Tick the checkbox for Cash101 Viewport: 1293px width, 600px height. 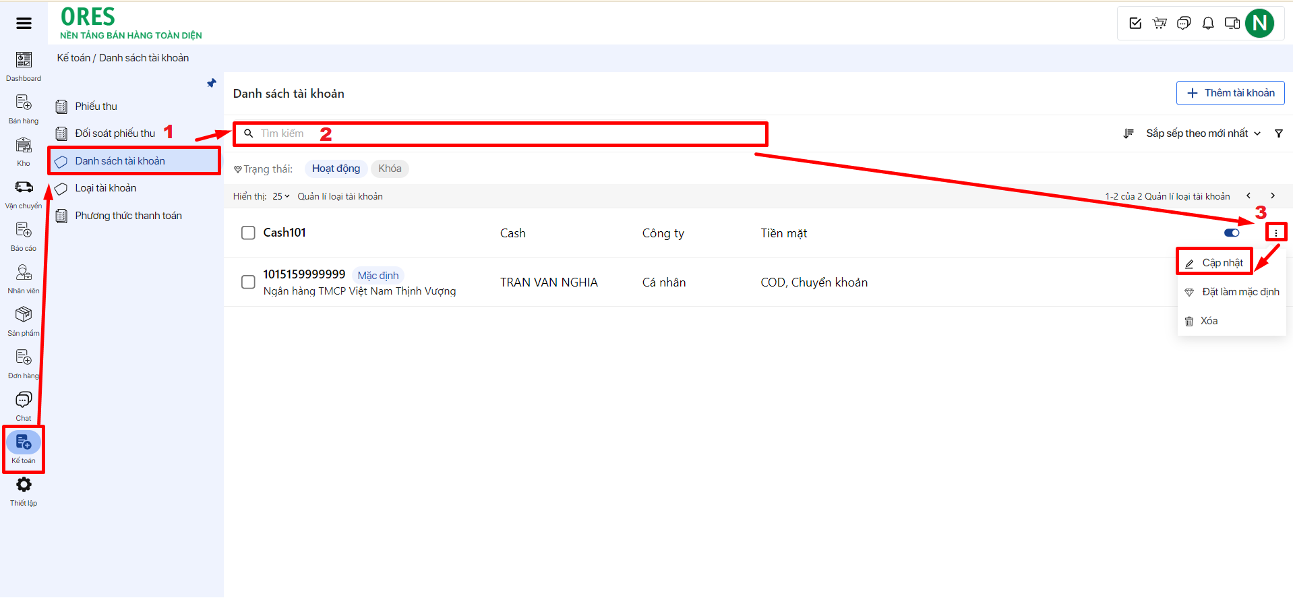click(x=248, y=233)
